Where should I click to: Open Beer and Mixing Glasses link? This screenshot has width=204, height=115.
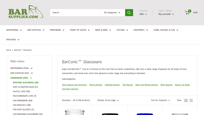[147, 85]
